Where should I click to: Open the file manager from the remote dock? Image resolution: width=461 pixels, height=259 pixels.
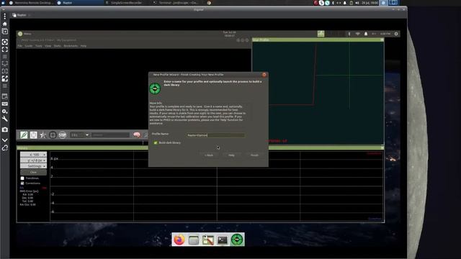click(194, 240)
